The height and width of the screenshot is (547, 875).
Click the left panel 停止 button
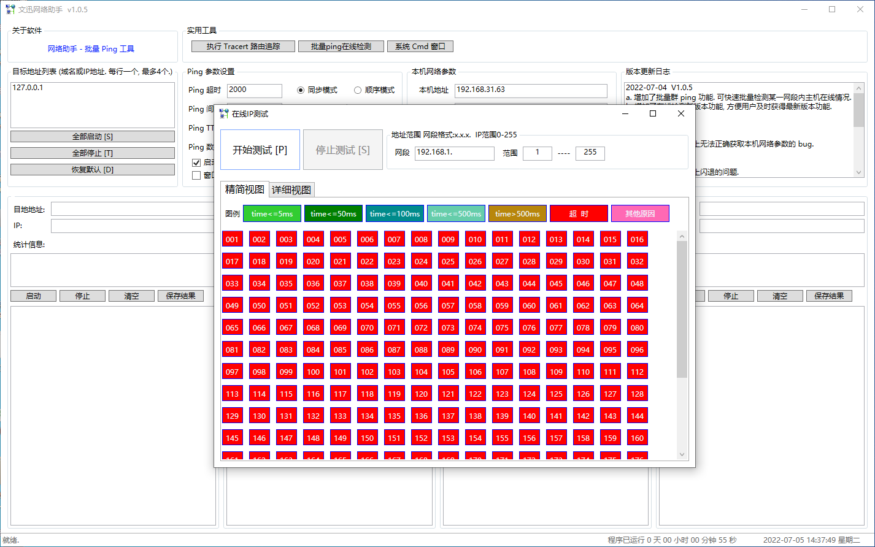point(82,296)
